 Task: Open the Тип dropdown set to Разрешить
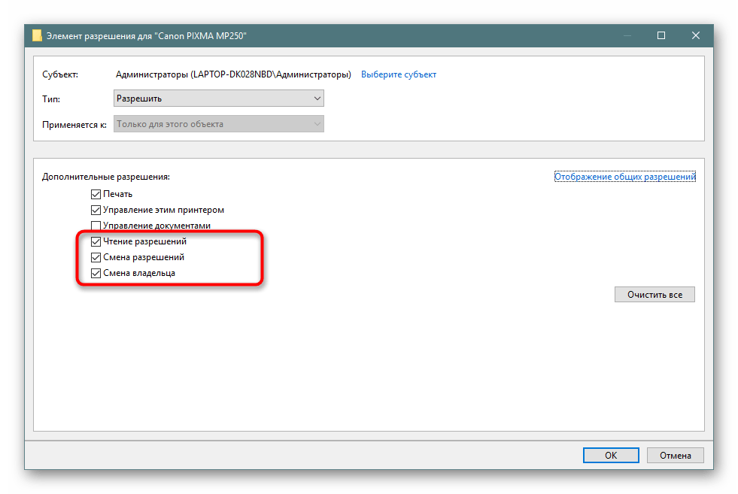[218, 98]
